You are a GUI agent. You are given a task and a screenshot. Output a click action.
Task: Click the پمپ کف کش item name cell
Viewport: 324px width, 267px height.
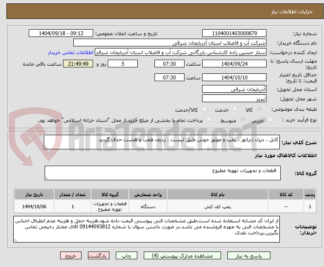(x=218, y=206)
